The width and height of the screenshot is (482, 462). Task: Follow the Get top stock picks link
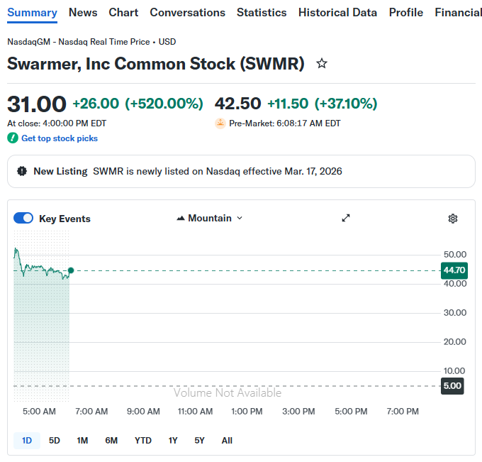(x=60, y=138)
